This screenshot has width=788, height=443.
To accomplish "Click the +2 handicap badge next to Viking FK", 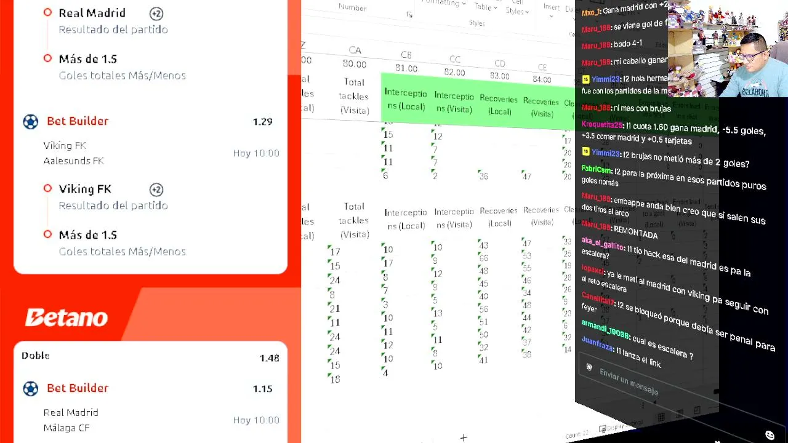I will coord(156,190).
